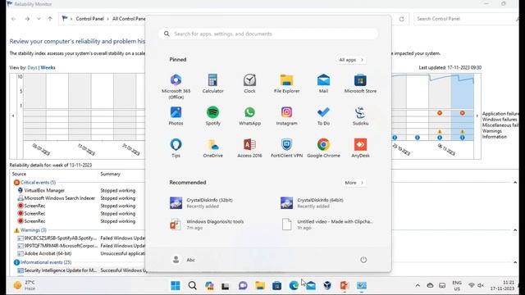Open AnyDesk
Viewport: 525px width, 295px height.
pyautogui.click(x=360, y=148)
